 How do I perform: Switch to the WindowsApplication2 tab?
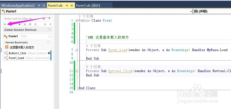coord(18,5)
